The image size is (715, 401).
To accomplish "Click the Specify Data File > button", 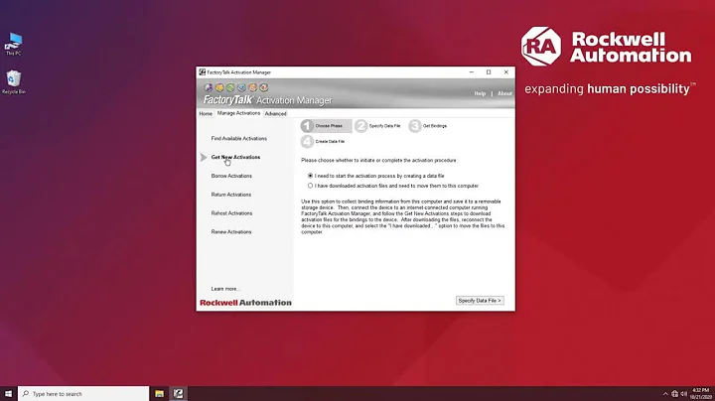I will click(480, 301).
